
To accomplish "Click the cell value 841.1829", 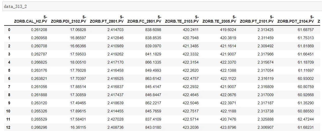I will tap(153, 54).
